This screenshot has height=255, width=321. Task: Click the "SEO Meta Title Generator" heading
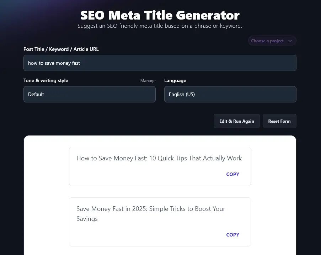[x=160, y=15]
